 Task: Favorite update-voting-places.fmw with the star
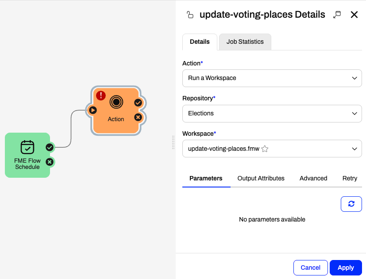[x=265, y=149]
